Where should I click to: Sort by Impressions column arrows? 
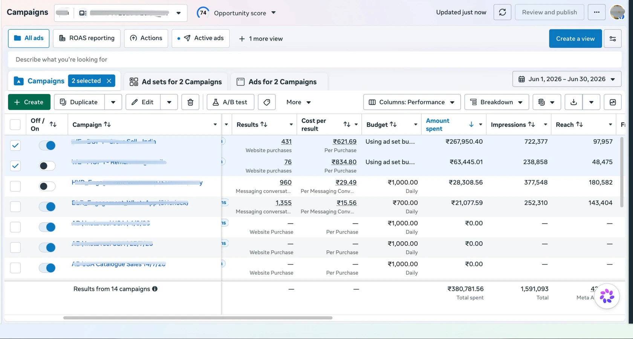coord(531,125)
